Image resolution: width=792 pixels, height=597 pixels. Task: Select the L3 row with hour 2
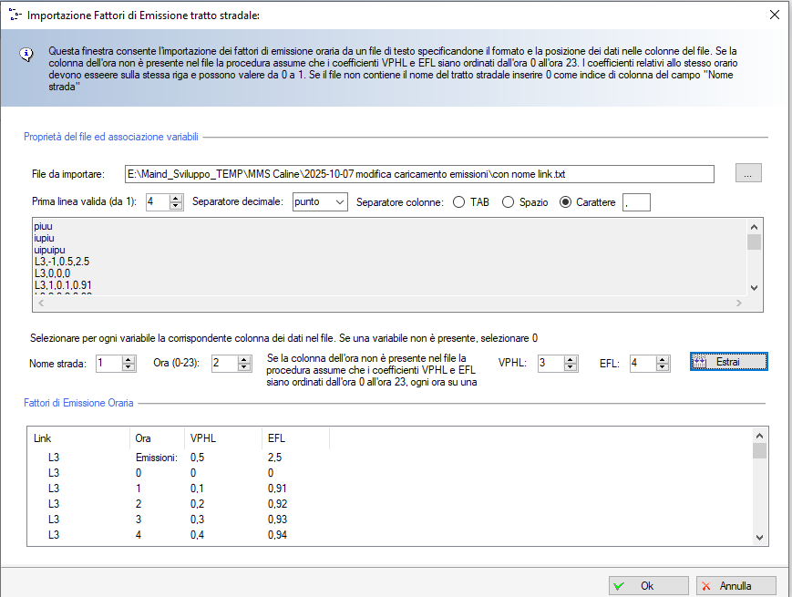pos(137,502)
